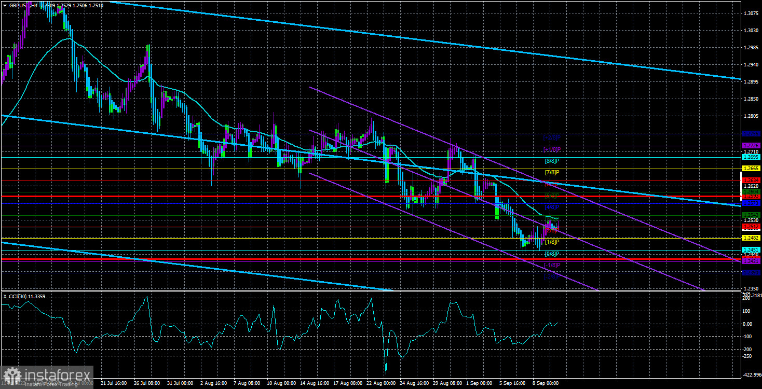
Task: Click the red 1.2512 current price tag
Action: pos(751,227)
